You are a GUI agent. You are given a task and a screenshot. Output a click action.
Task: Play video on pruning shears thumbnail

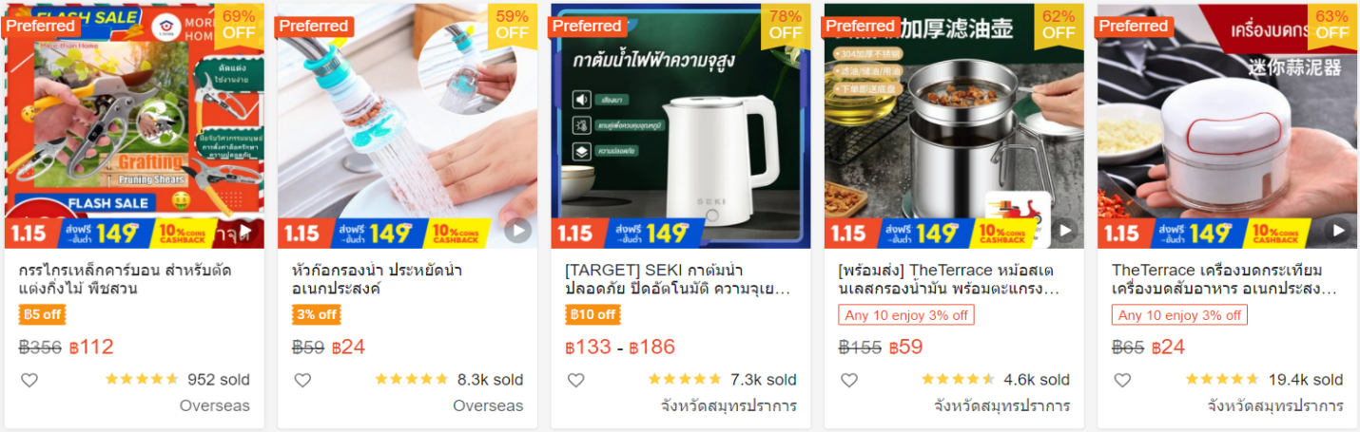tap(244, 231)
